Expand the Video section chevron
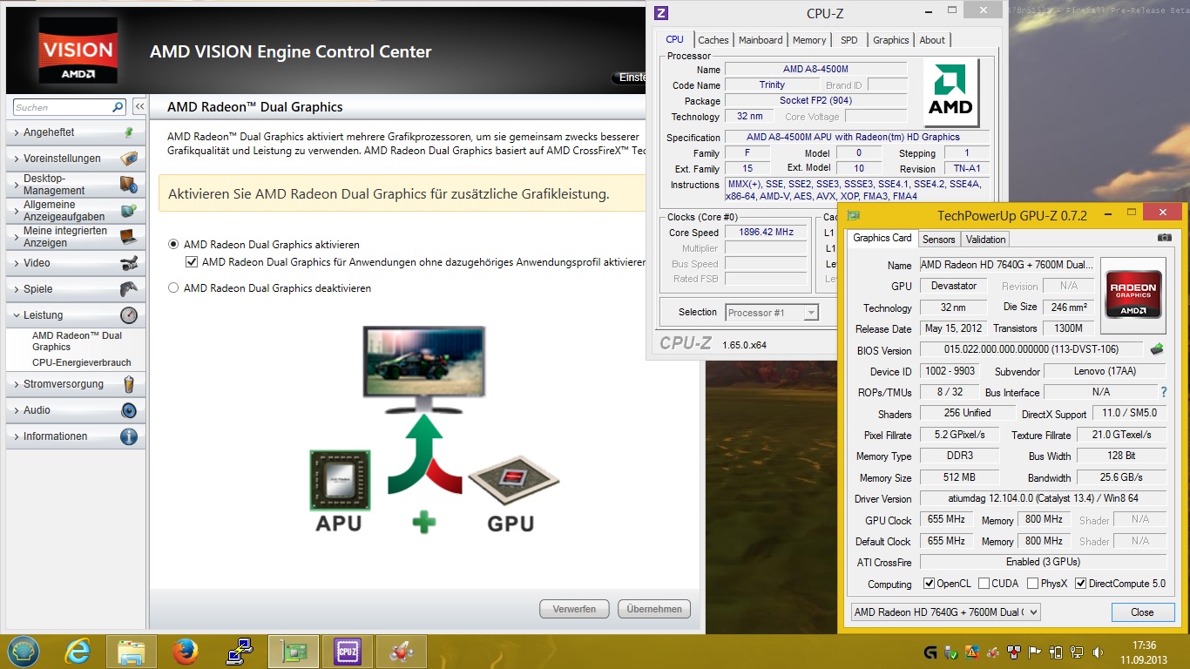The width and height of the screenshot is (1190, 669). (17, 263)
